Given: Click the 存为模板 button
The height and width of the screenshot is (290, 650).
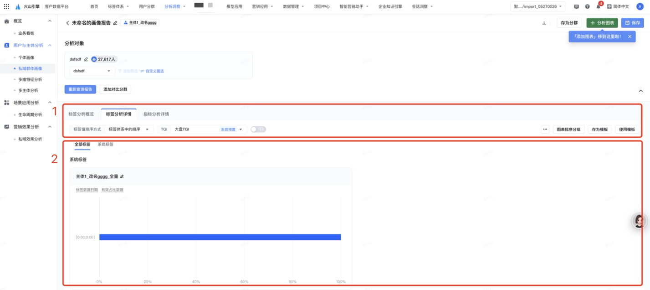Looking at the screenshot, I should pos(599,129).
